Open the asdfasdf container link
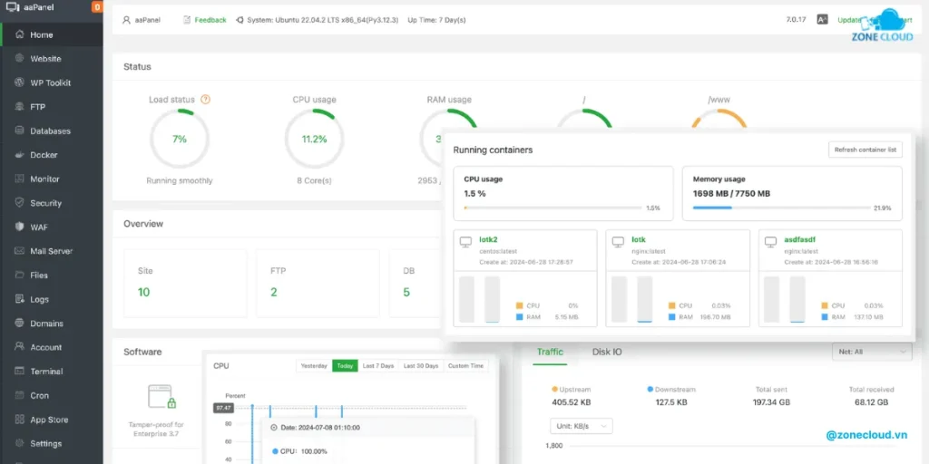The image size is (929, 464). click(800, 239)
